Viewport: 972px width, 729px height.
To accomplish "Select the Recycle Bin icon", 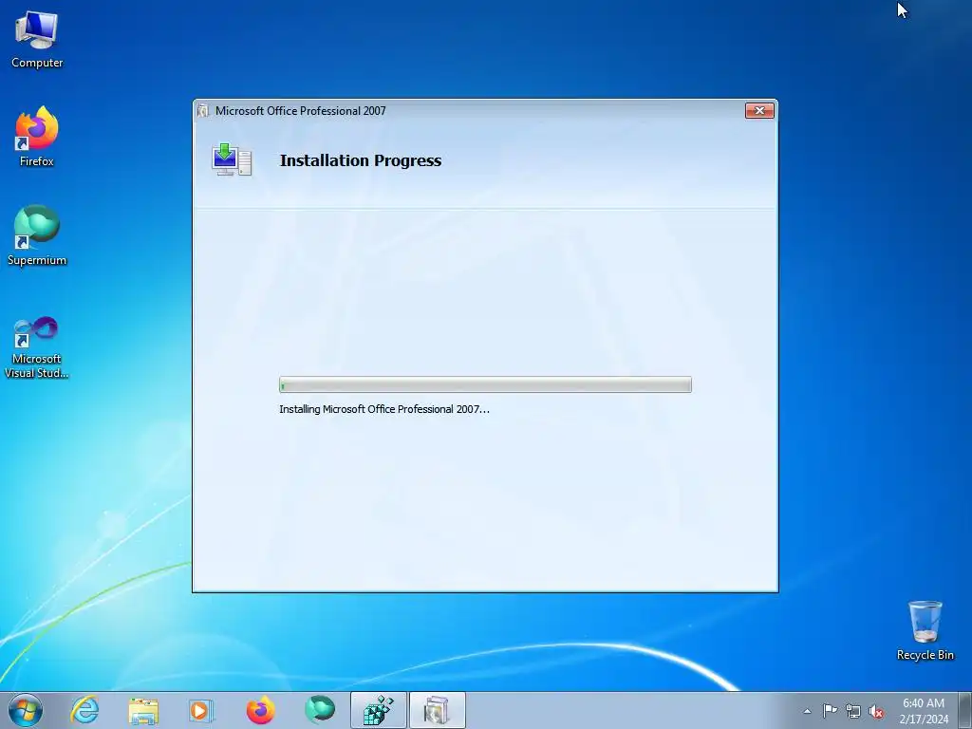I will (x=925, y=630).
